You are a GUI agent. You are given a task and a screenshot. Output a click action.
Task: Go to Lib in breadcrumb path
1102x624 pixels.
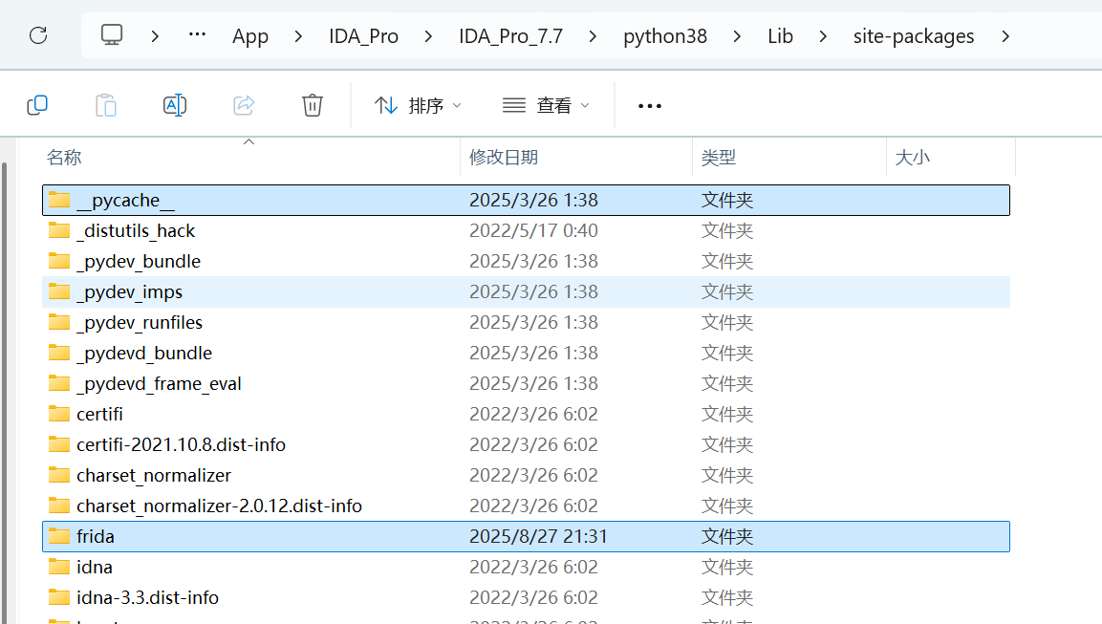780,36
